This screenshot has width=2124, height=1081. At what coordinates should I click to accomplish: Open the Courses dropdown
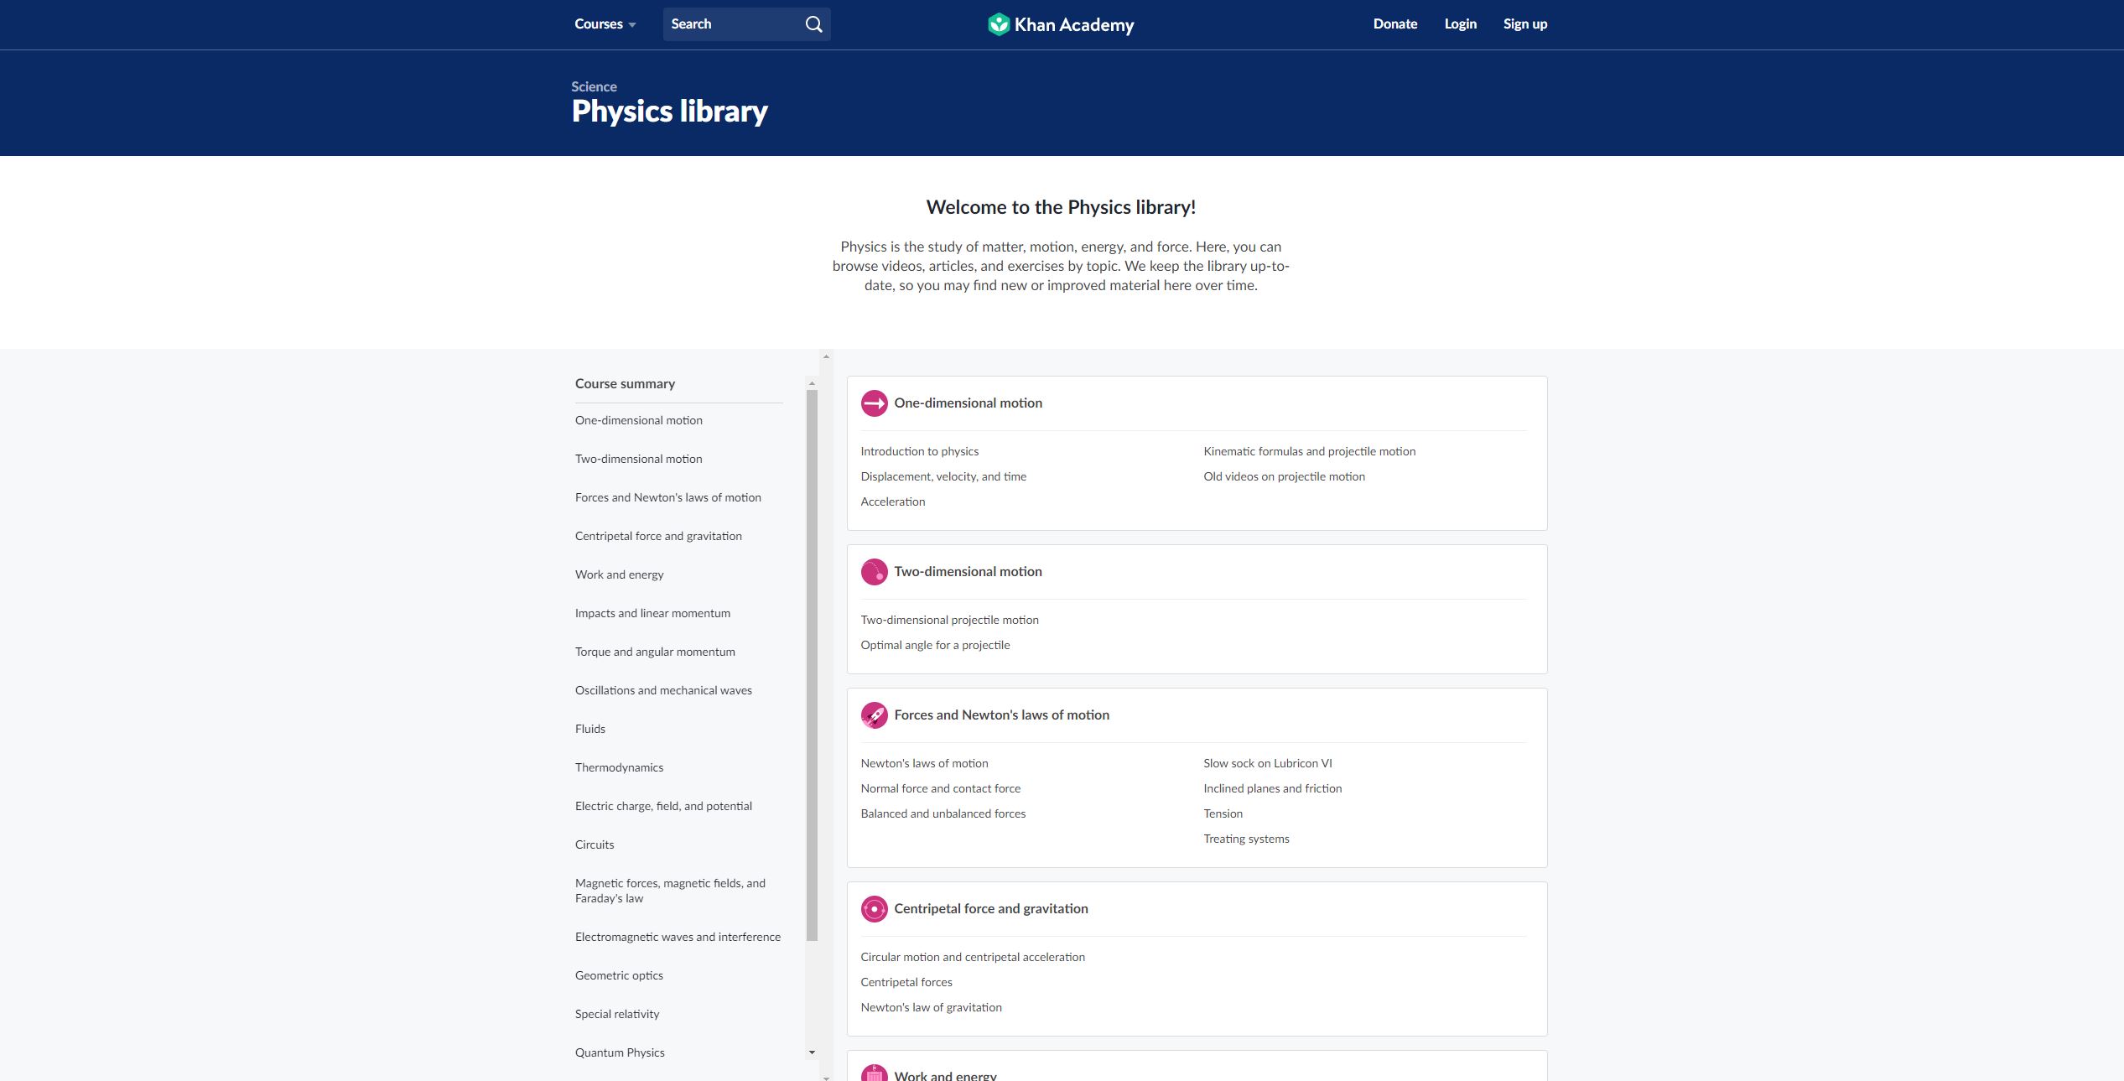click(598, 24)
